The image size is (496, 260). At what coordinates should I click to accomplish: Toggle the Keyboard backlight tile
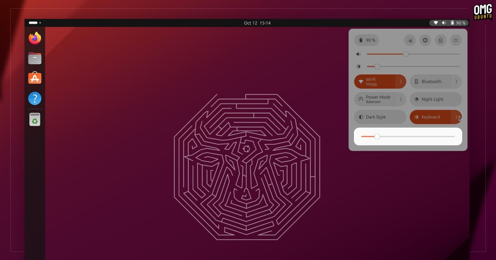pyautogui.click(x=430, y=117)
